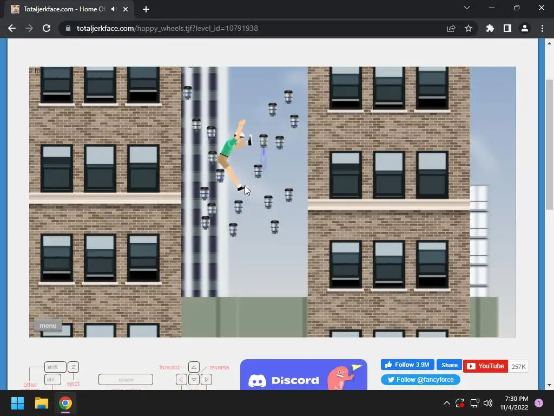Click the Chrome taskbar icon
554x416 pixels.
[x=65, y=403]
